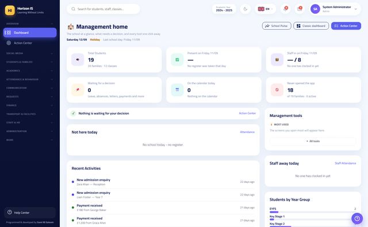Open notifications bell icon

point(286,9)
